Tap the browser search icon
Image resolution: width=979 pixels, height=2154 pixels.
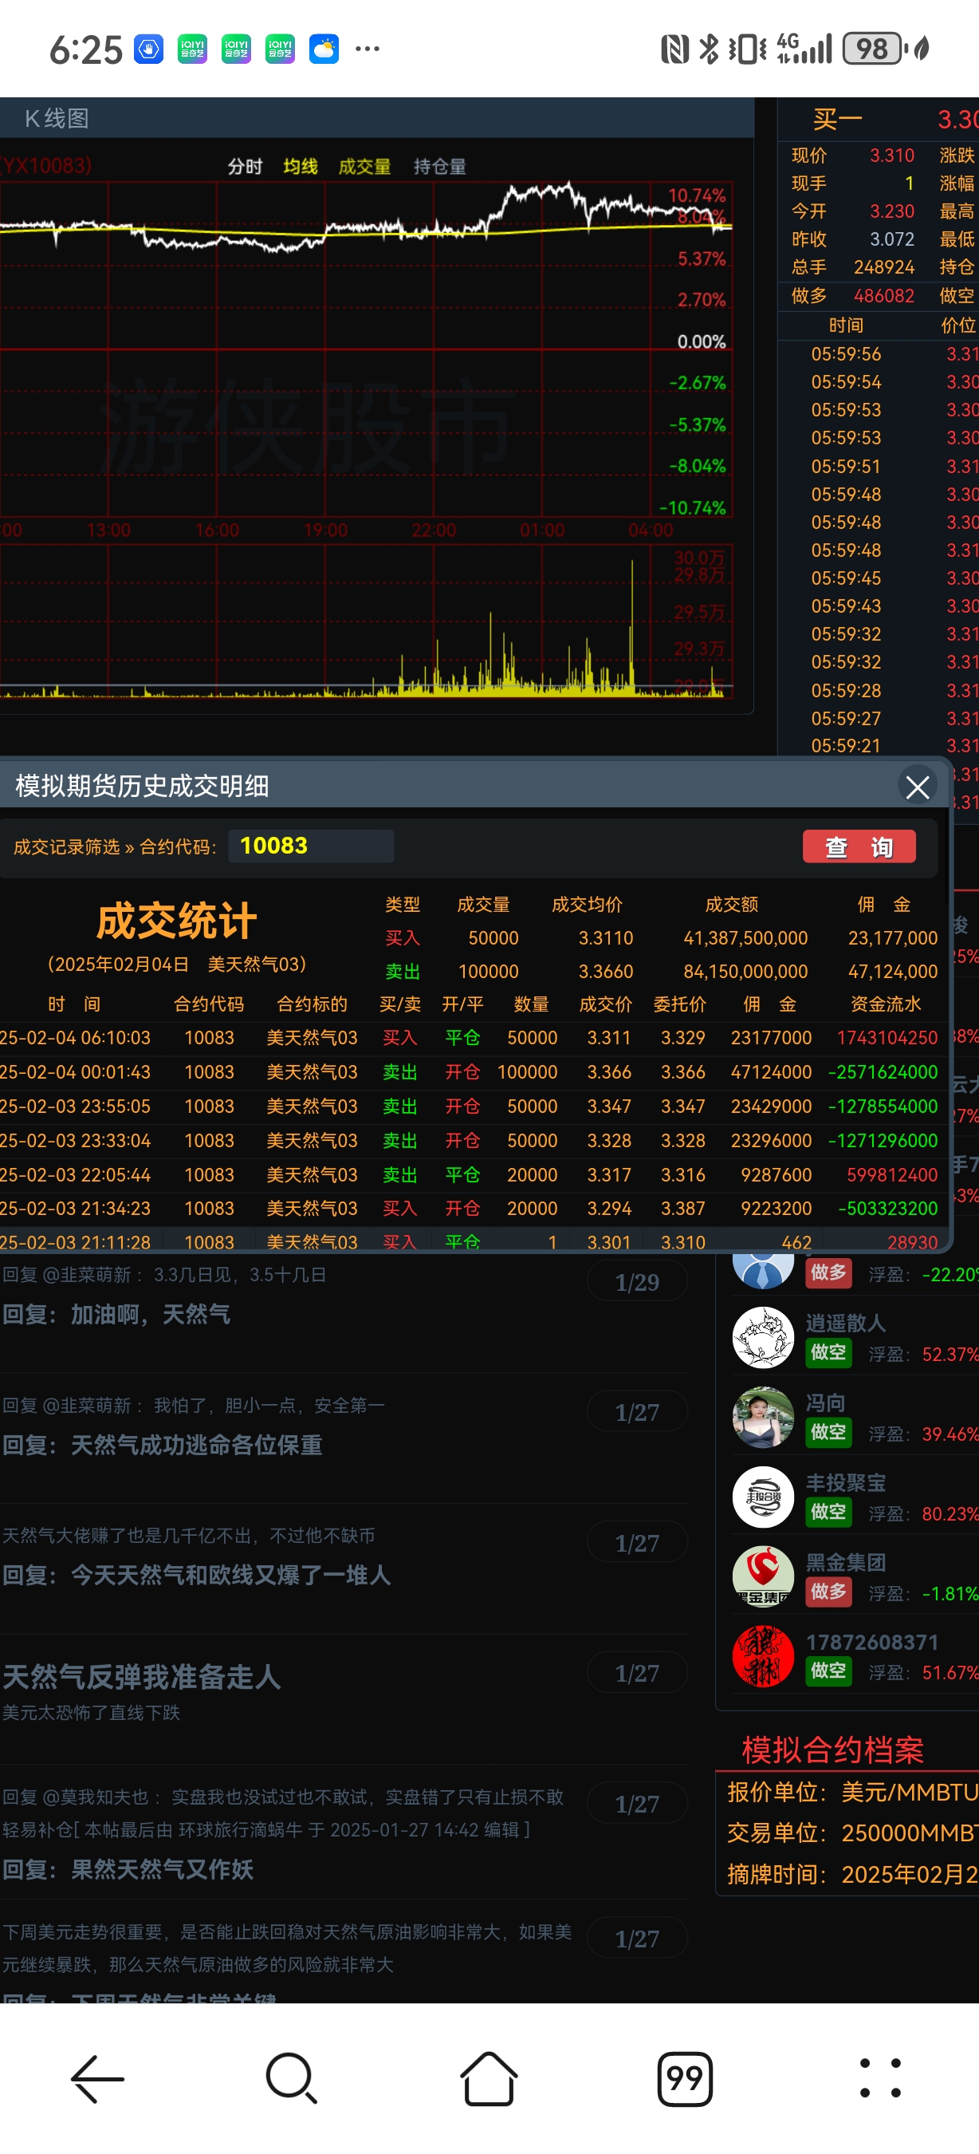[x=292, y=2078]
